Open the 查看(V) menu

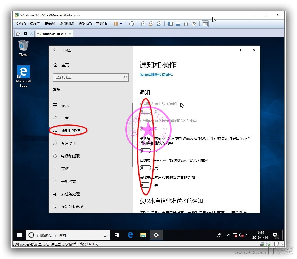coord(50,24)
